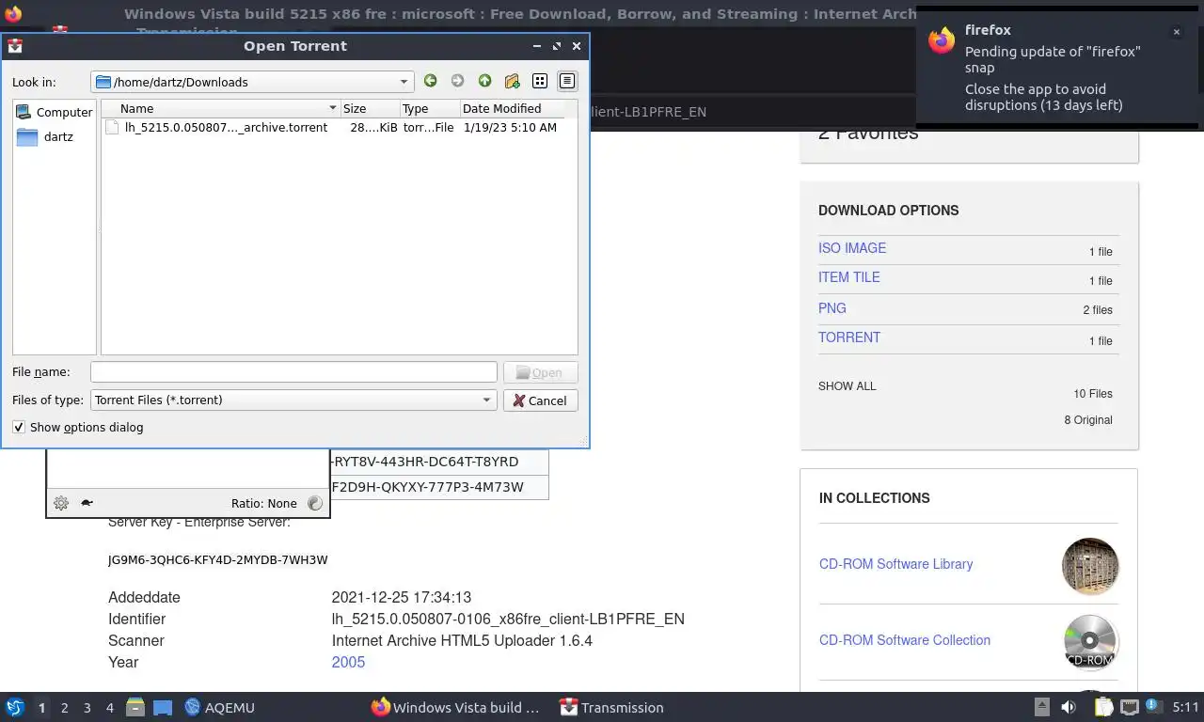Image resolution: width=1204 pixels, height=722 pixels.
Task: Switch to Firefox Windows Vista taskbar entry
Action: point(456,707)
